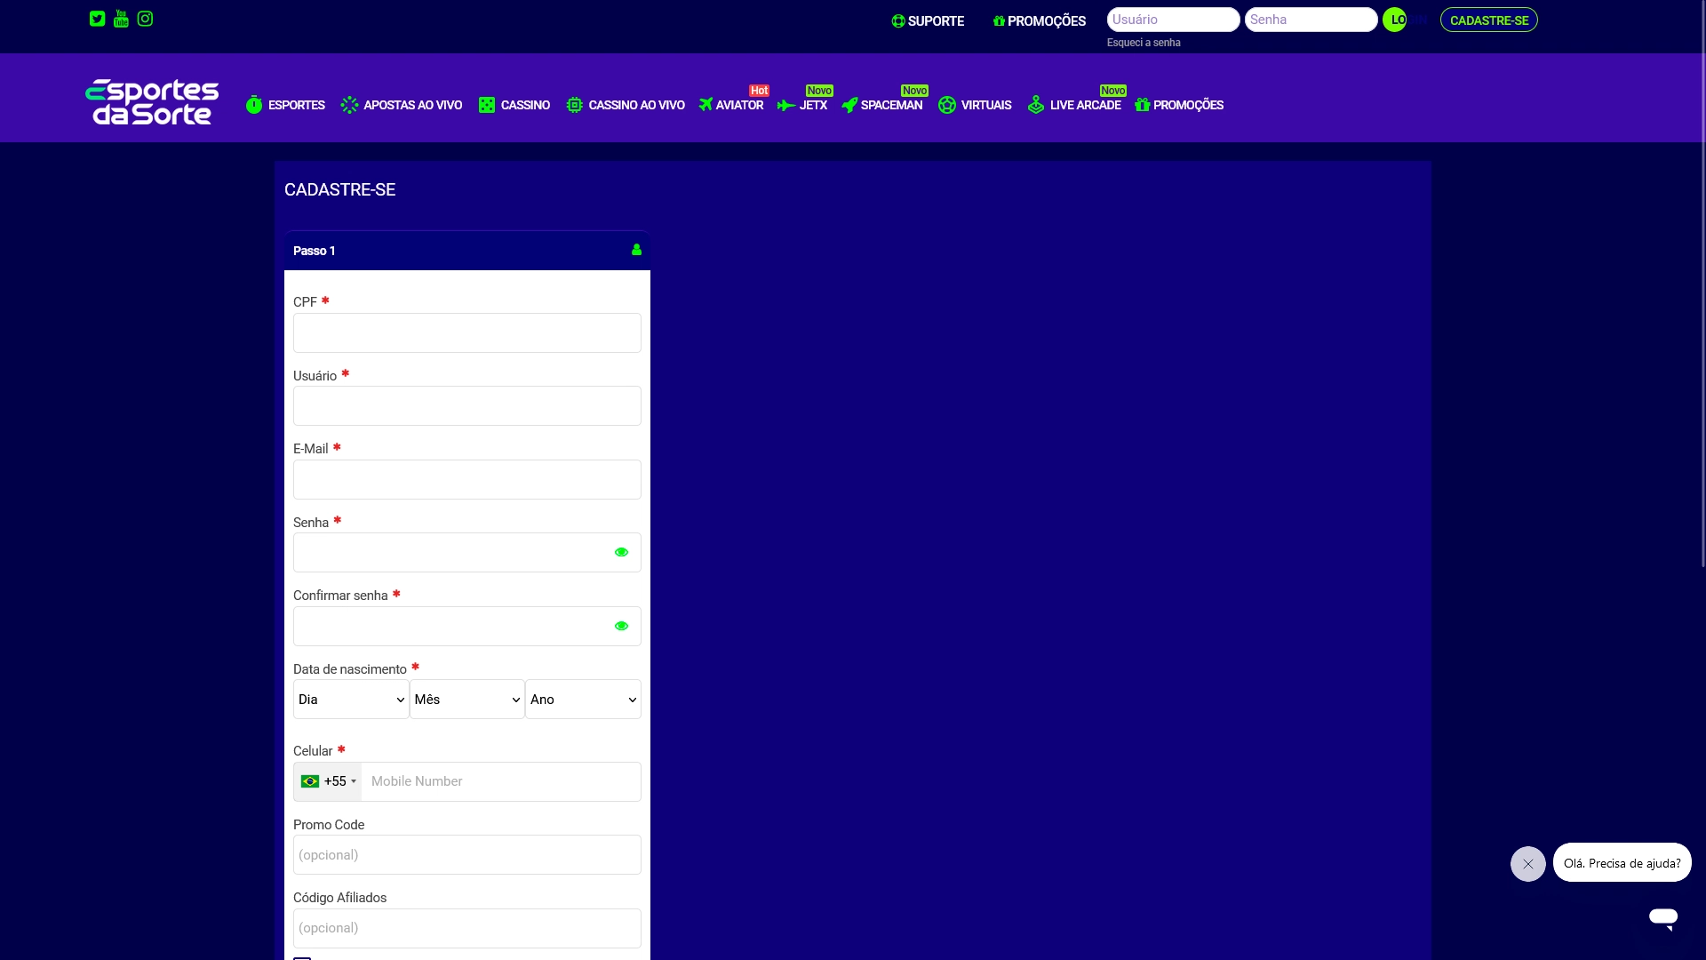Open Live Arcade section
1706x960 pixels.
click(1074, 105)
